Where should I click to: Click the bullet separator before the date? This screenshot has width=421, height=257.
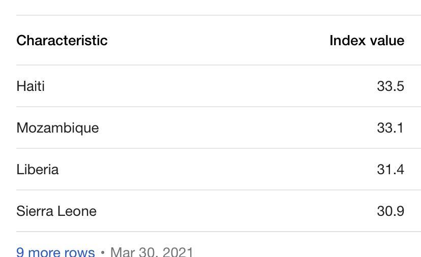pyautogui.click(x=102, y=252)
